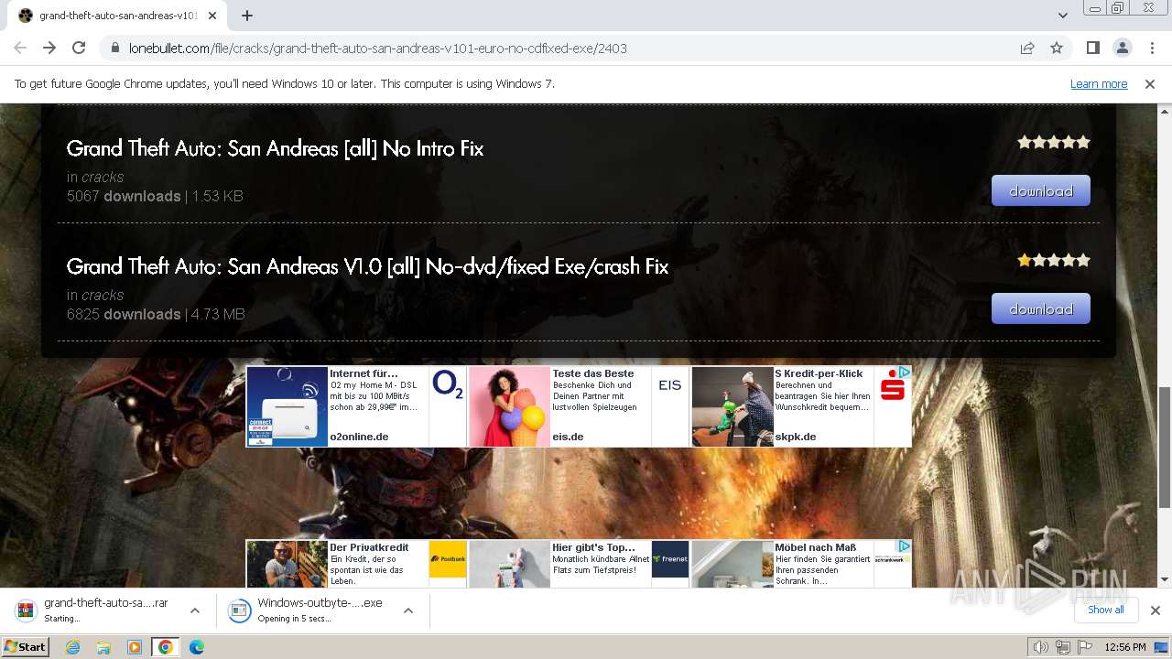This screenshot has height=659, width=1172.
Task: Open the freenet Hier gibt's Top ad
Action: pyautogui.click(x=579, y=564)
